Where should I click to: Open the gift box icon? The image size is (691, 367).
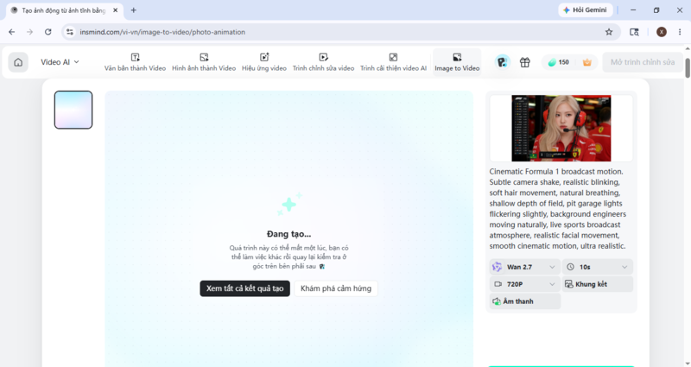pos(524,62)
